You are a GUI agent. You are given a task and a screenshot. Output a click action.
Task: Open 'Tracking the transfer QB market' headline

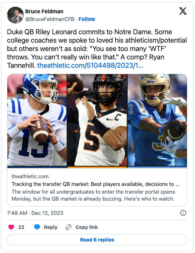[95, 184]
